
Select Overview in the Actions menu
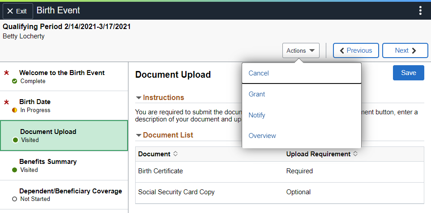[x=302, y=136]
